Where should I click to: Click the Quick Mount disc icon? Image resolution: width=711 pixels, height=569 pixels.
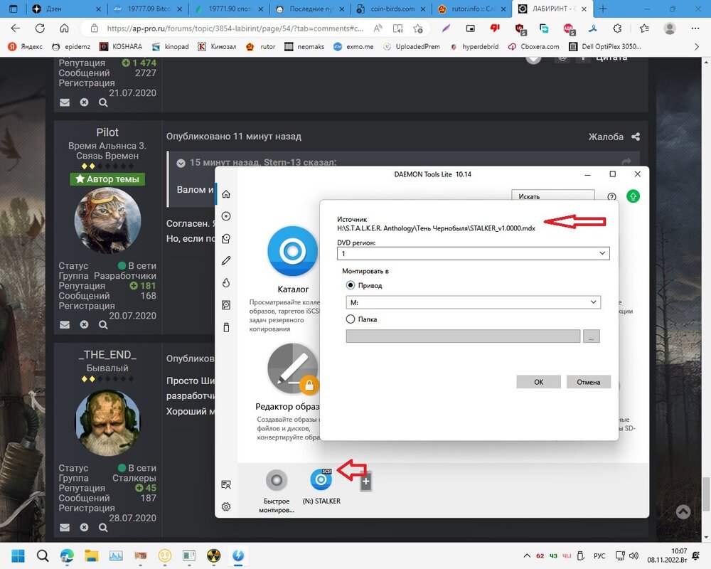click(x=277, y=481)
